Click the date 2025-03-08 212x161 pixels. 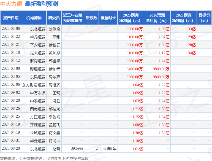pyautogui.click(x=11, y=69)
